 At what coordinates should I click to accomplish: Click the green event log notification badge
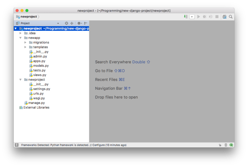click(x=231, y=145)
